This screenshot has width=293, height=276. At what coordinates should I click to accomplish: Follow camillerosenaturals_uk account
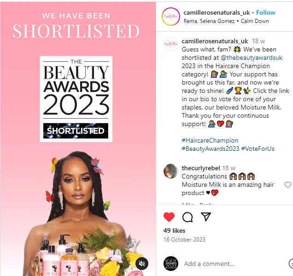[x=265, y=12]
